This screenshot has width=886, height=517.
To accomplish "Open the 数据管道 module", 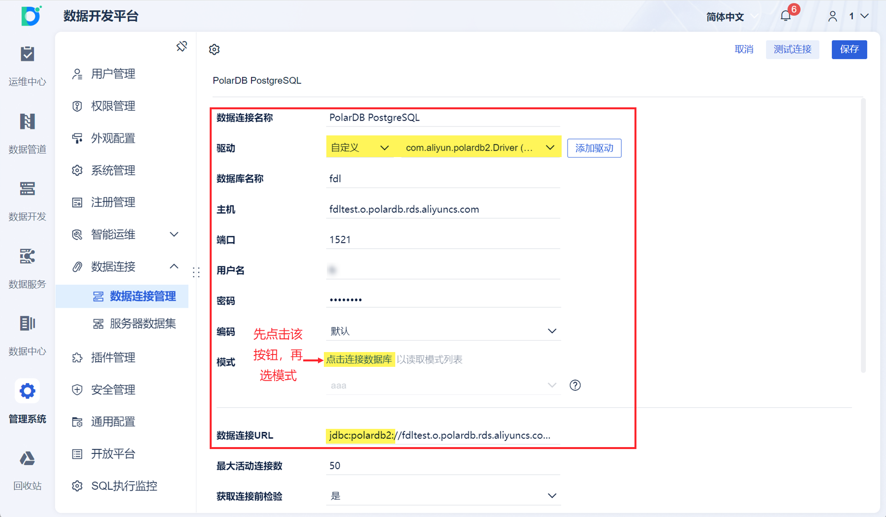I will (28, 133).
